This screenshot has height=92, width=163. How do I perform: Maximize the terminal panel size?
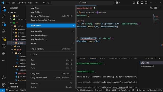pos(155,58)
